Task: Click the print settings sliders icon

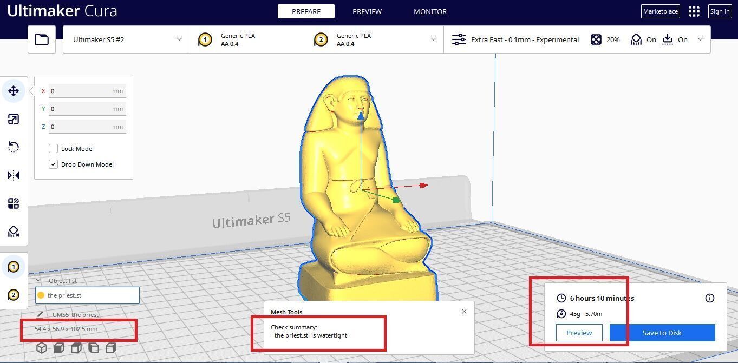Action: (x=459, y=39)
